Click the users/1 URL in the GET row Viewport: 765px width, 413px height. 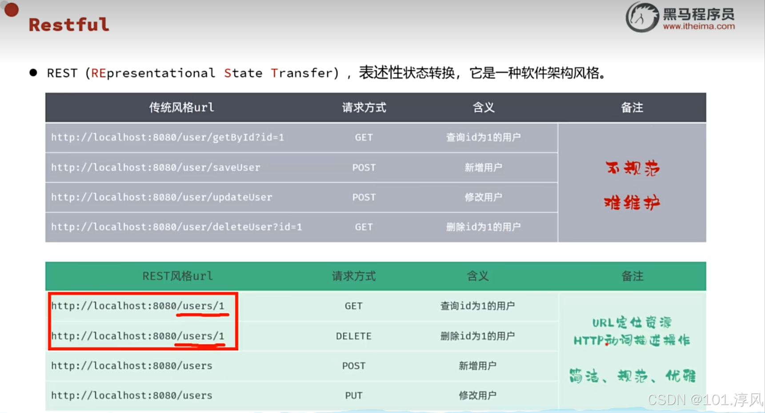point(138,306)
